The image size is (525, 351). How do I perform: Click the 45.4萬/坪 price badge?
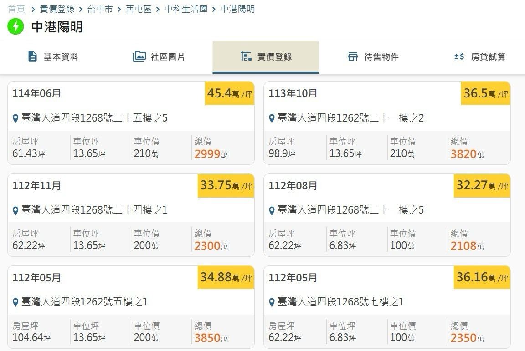point(229,94)
